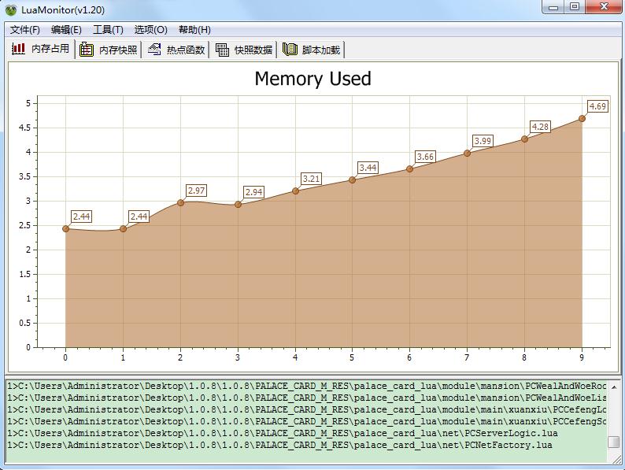Viewport: 625px width, 470px height.
Task: Click the PCServerLogic.lua log line
Action: (283, 433)
